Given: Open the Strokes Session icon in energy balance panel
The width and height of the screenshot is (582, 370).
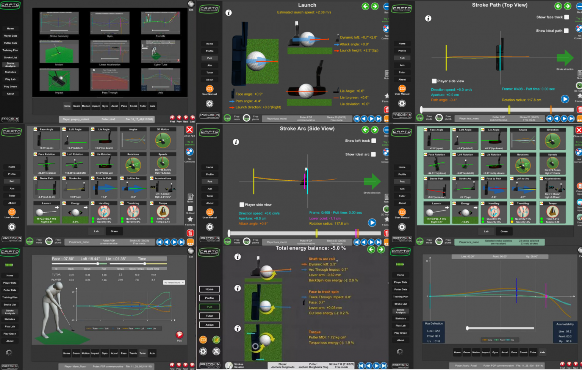Looking at the screenshot, I should pos(229,365).
